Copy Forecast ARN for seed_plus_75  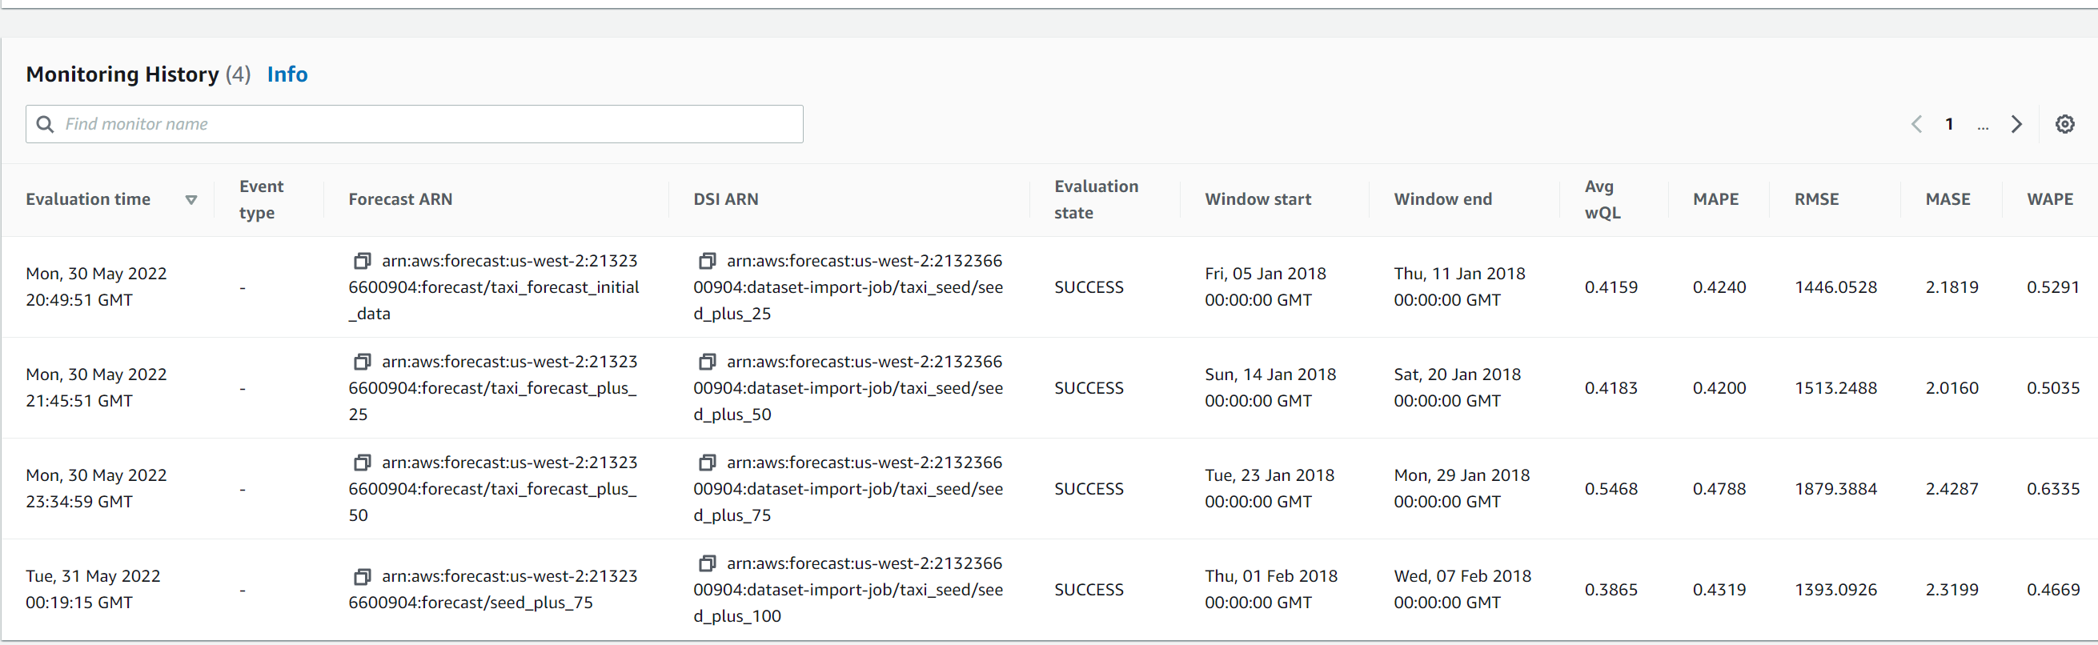(363, 577)
